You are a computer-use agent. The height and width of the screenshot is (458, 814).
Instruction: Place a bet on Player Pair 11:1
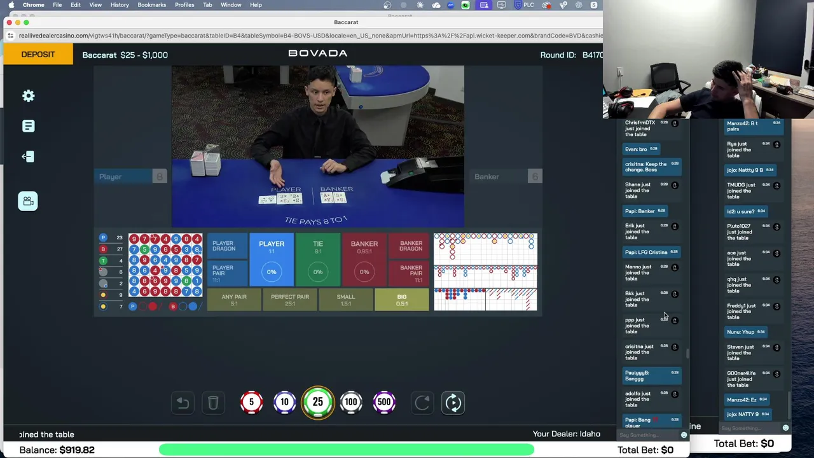(x=228, y=274)
